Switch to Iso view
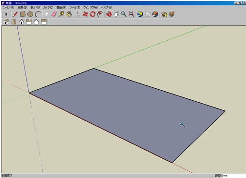The height and width of the screenshot is (178, 246). point(6,22)
